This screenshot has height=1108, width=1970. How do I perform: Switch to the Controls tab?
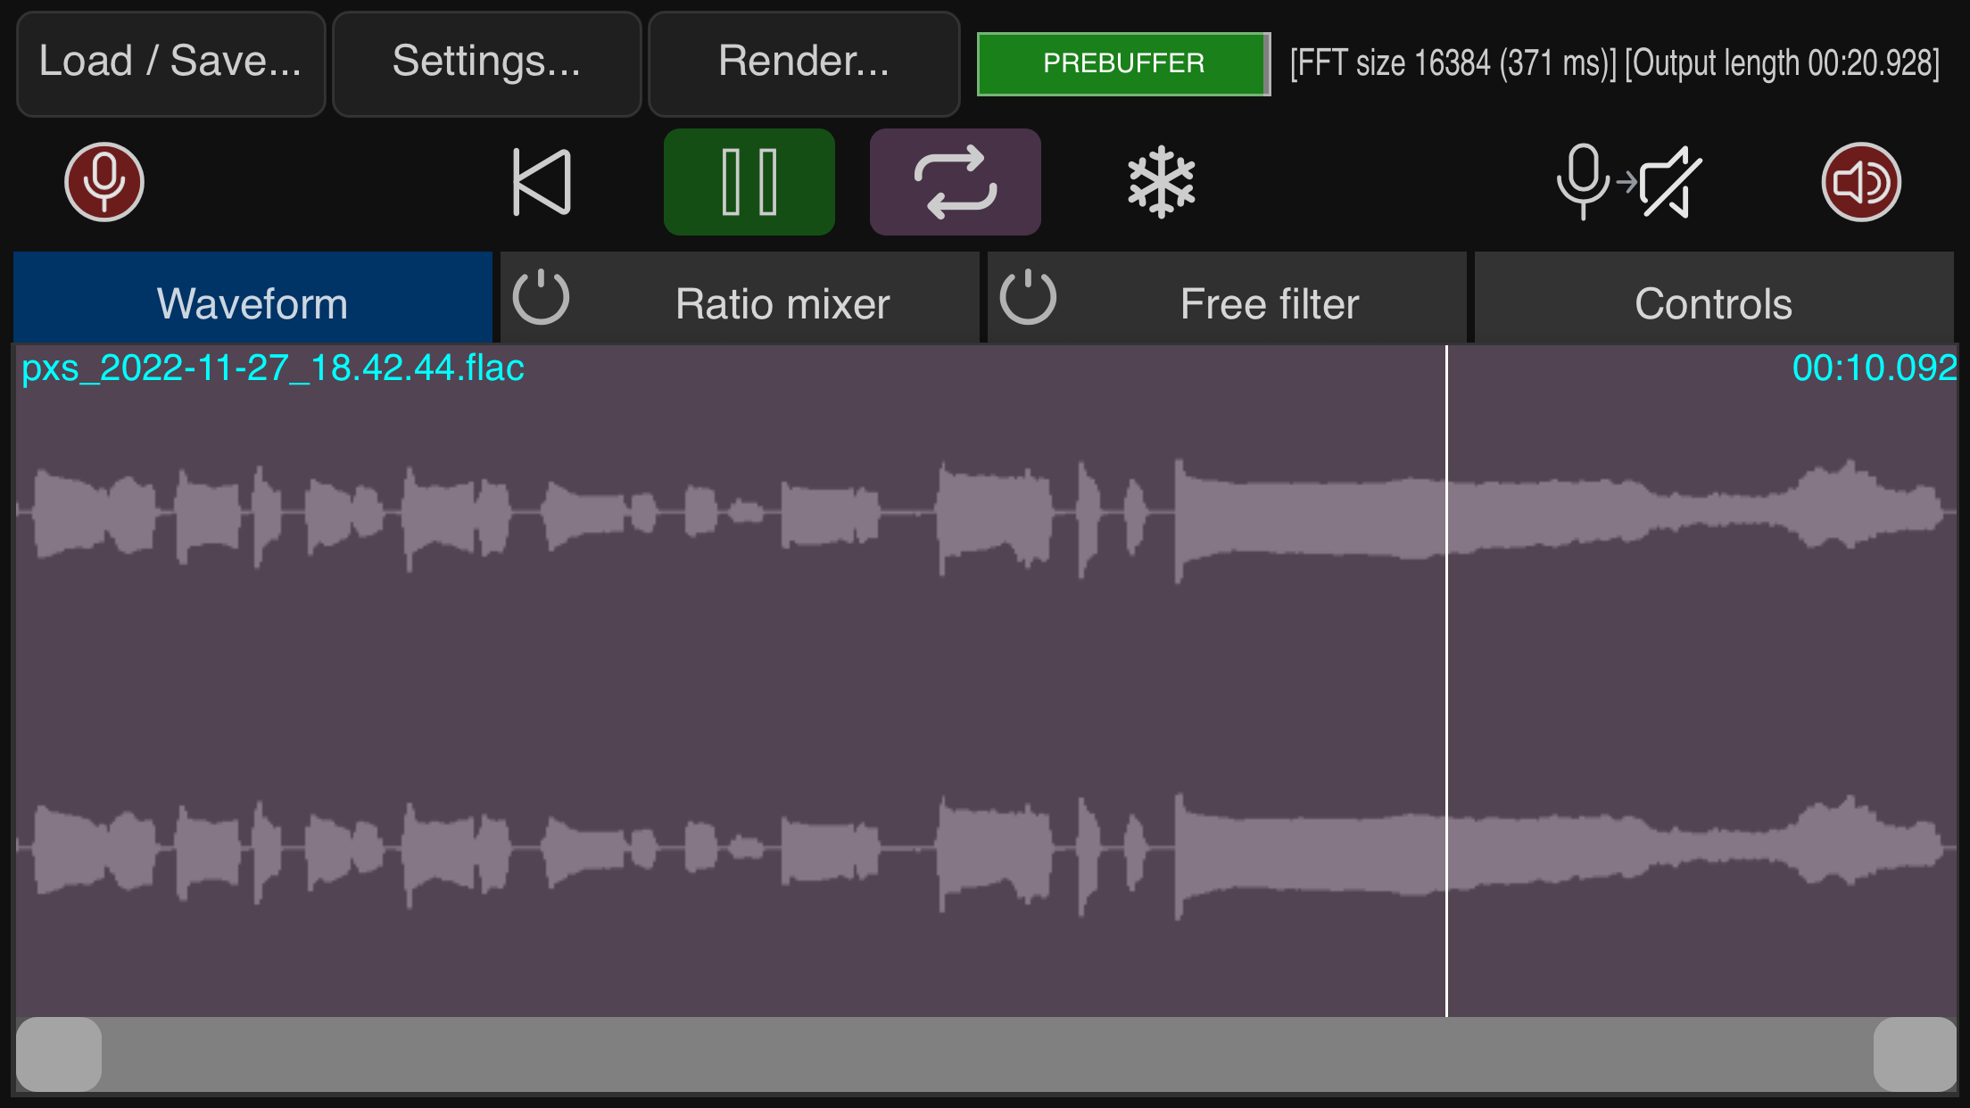[1714, 298]
